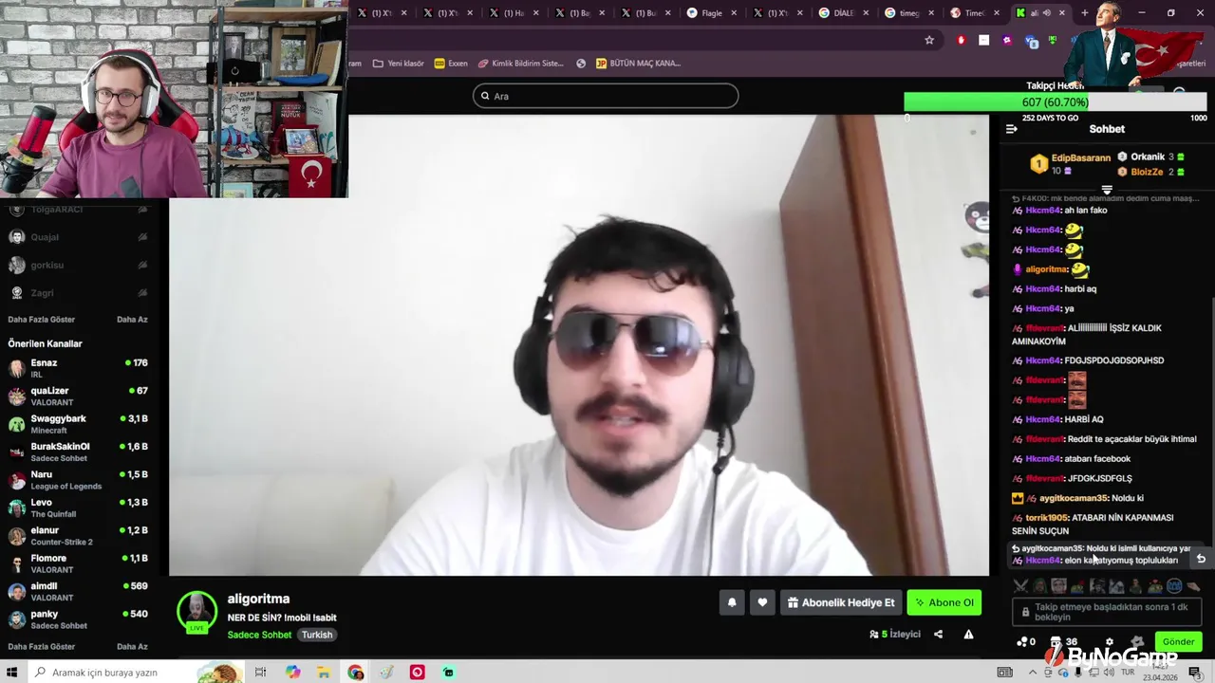Report the stream using the warning triangle
Screen dimensions: 1215x683
coord(968,635)
